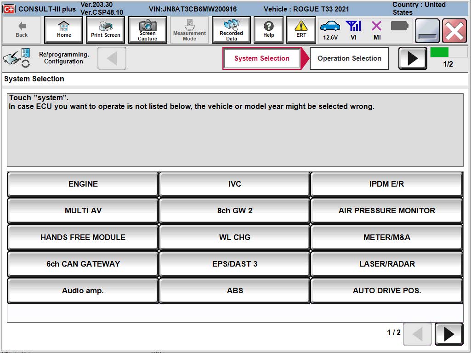Select the WL CHG system

tap(235, 237)
